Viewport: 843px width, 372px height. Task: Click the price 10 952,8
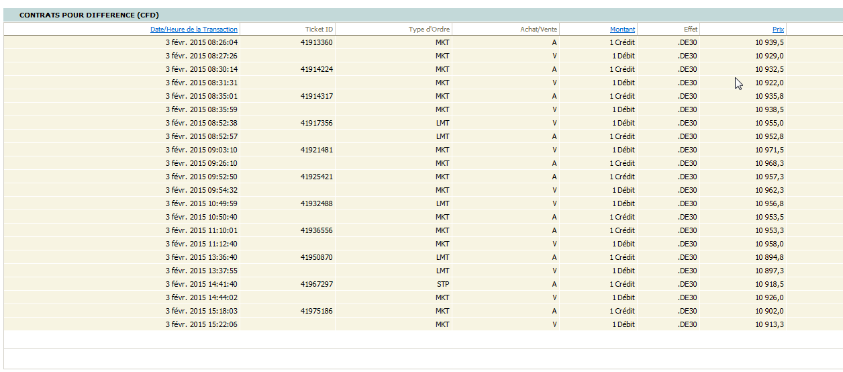click(x=769, y=136)
